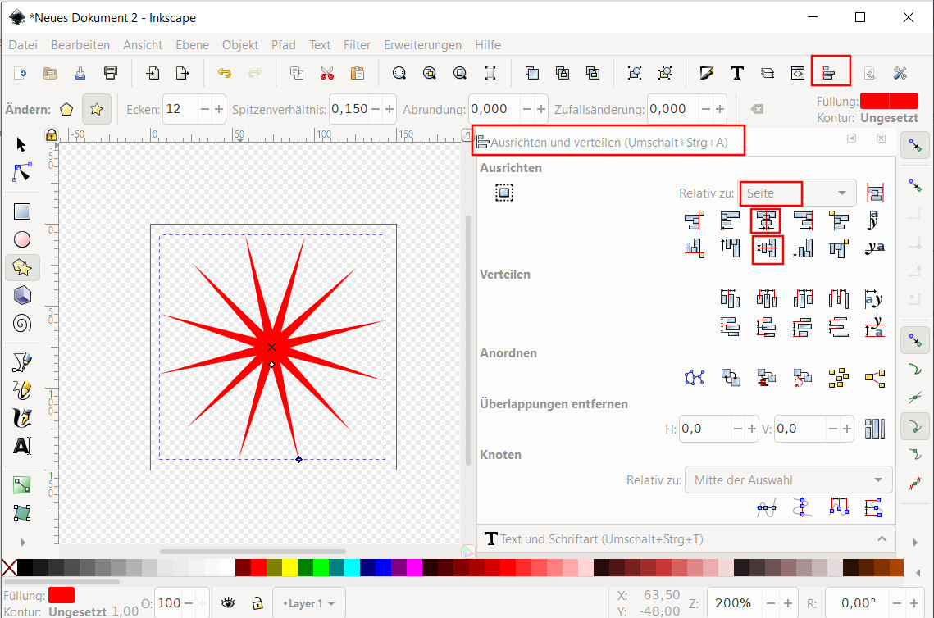Select the circle/ellipse tool

22,239
